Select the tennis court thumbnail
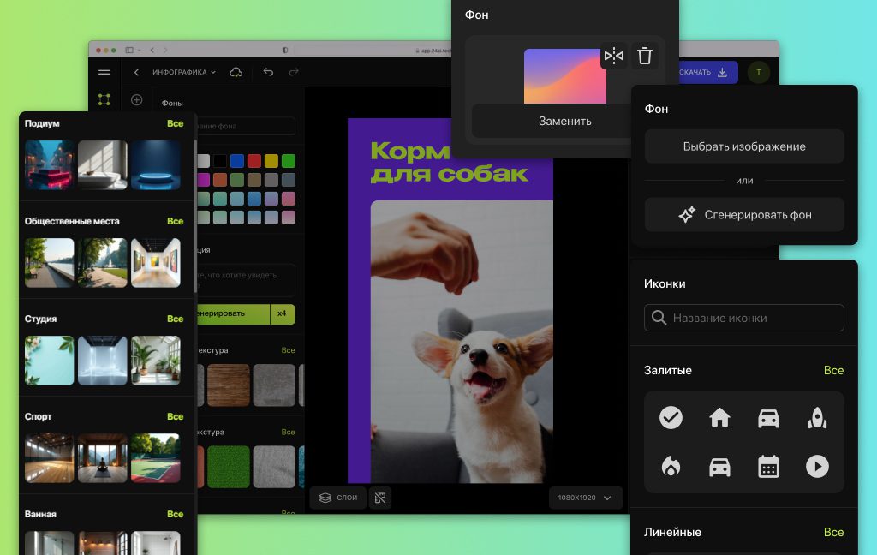The image size is (877, 555). click(156, 458)
